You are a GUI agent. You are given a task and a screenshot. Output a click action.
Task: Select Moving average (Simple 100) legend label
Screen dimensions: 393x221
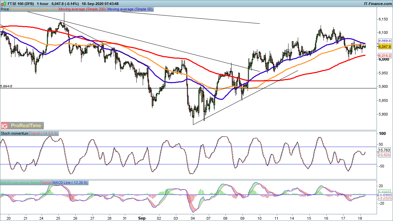[x=34, y=9]
